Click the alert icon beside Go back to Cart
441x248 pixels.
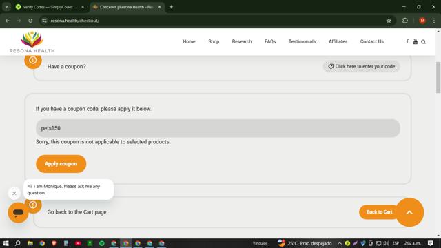pos(33,205)
